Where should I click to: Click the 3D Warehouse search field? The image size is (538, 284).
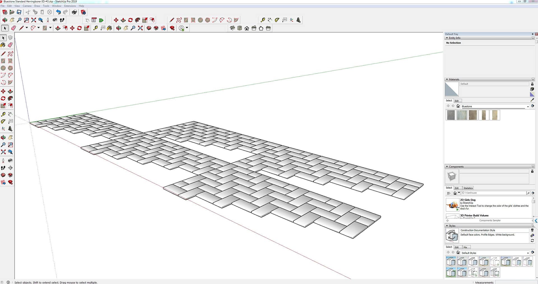pyautogui.click(x=493, y=193)
